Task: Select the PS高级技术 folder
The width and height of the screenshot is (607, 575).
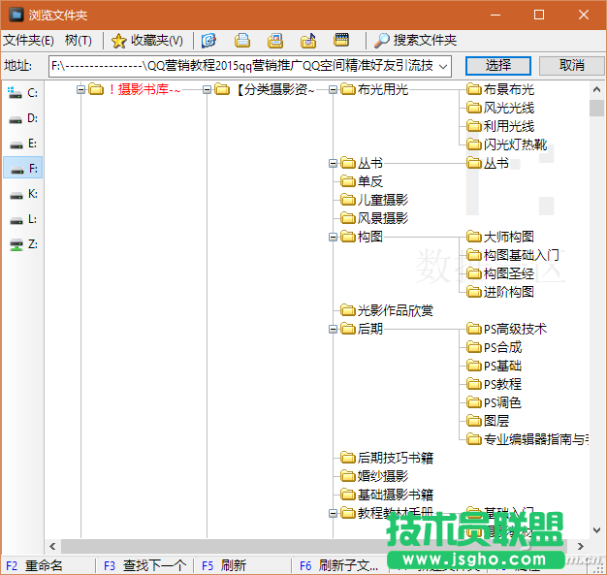Action: 515,330
